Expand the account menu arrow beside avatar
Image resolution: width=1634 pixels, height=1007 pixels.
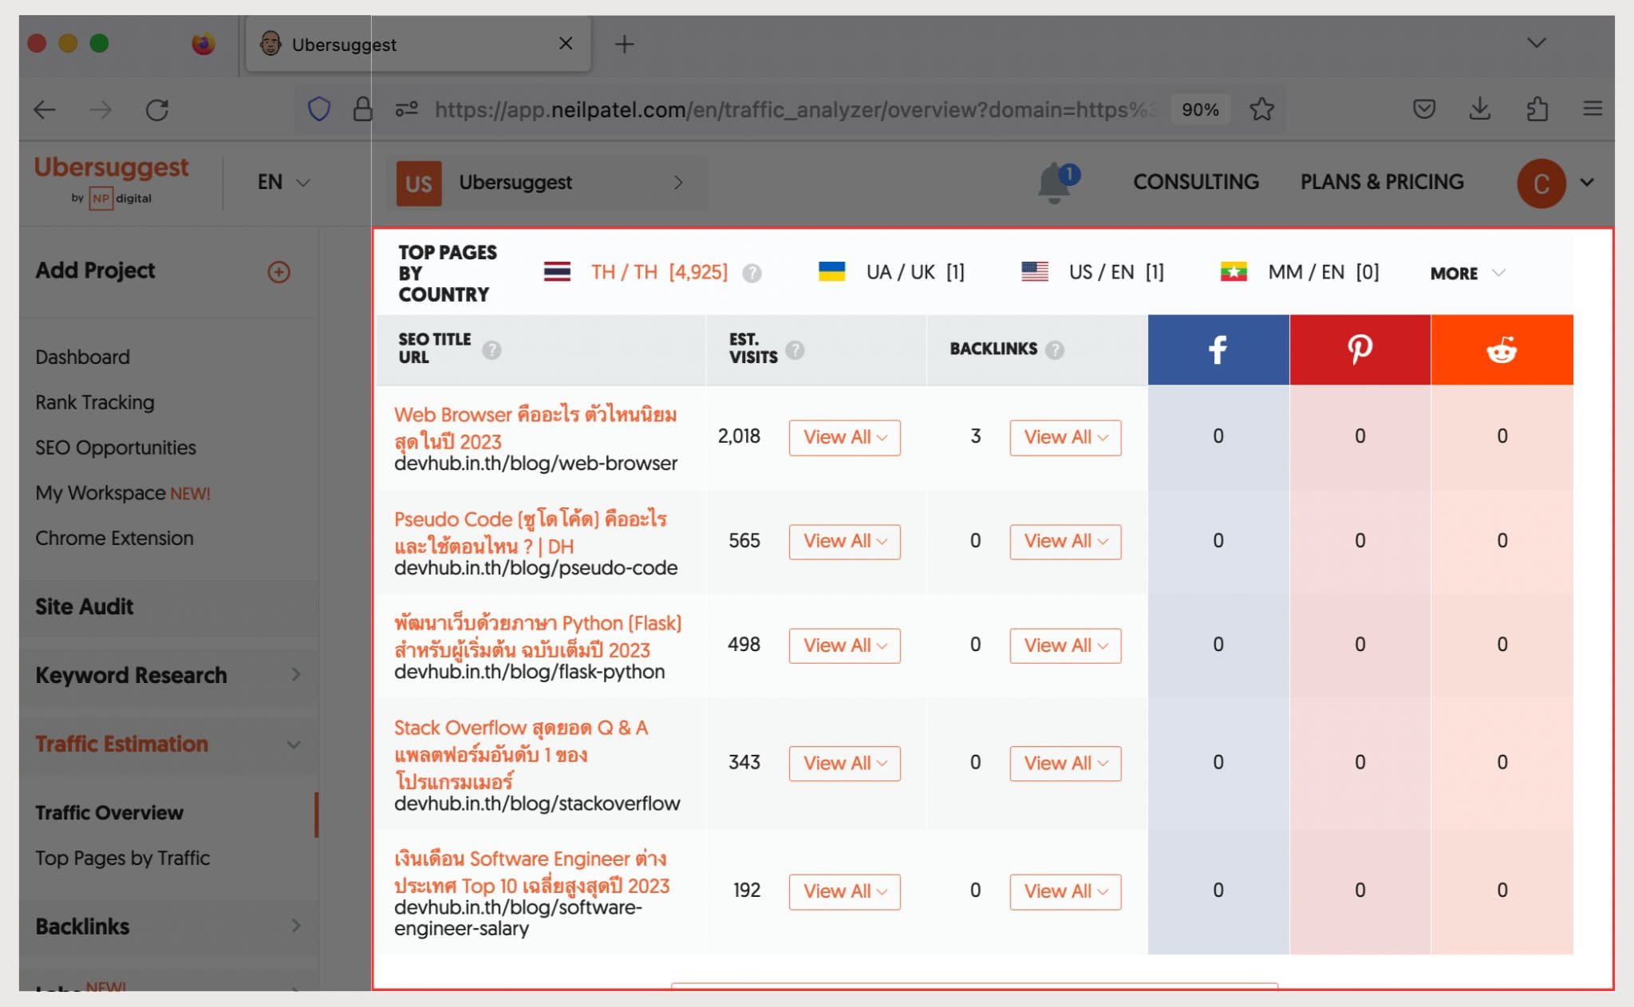coord(1588,183)
